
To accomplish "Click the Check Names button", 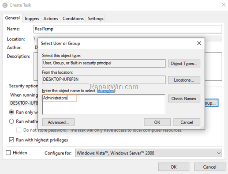I will point(184,98).
